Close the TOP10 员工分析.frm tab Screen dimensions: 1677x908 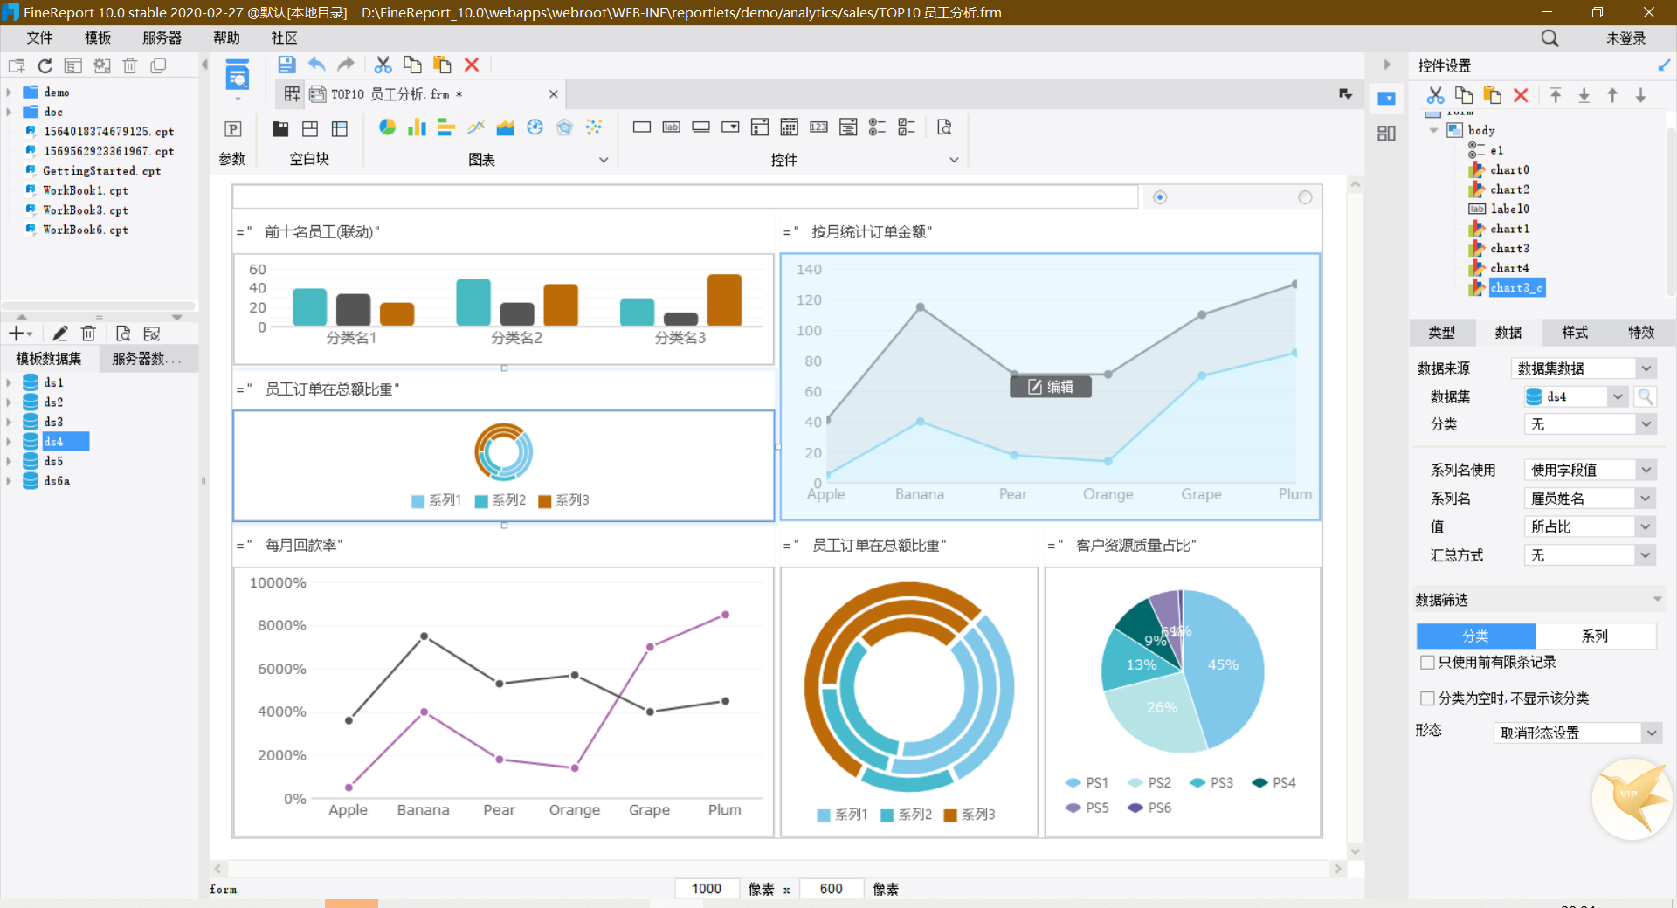point(553,94)
